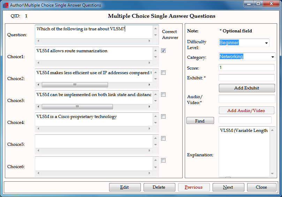Screen dimensions: 282x197
Task: Go to the Previous question
Action: [194, 187]
